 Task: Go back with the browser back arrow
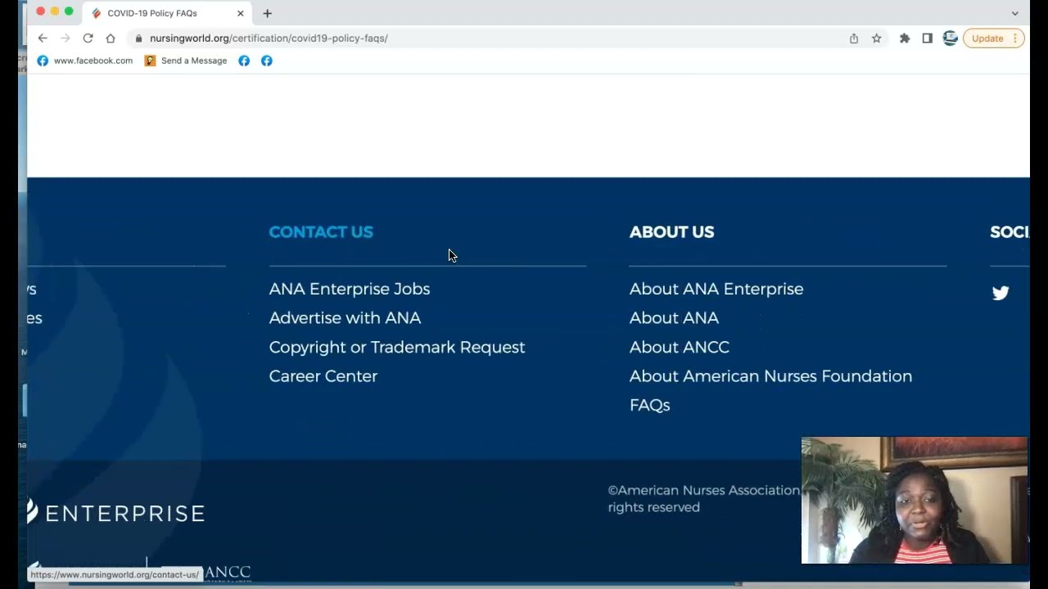[43, 38]
